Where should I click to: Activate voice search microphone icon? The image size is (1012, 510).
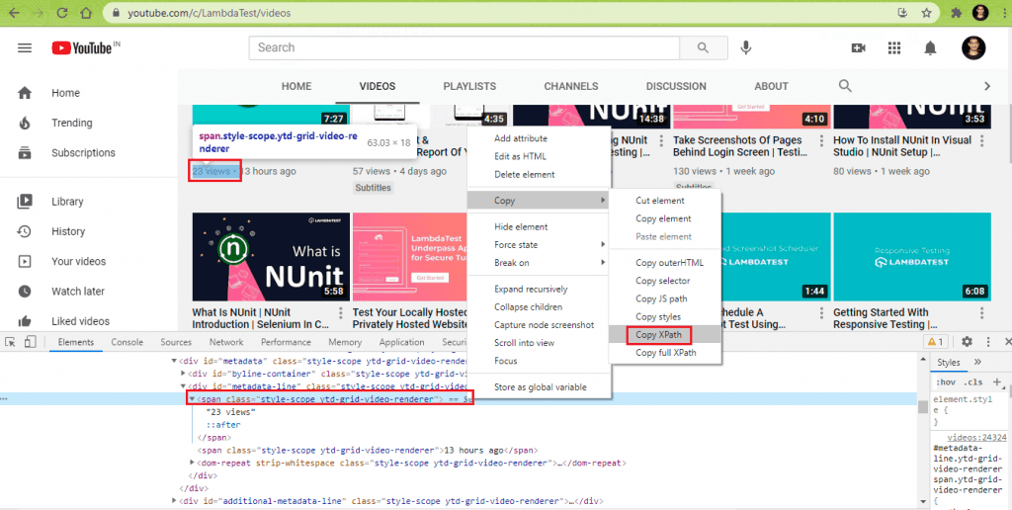tap(746, 47)
